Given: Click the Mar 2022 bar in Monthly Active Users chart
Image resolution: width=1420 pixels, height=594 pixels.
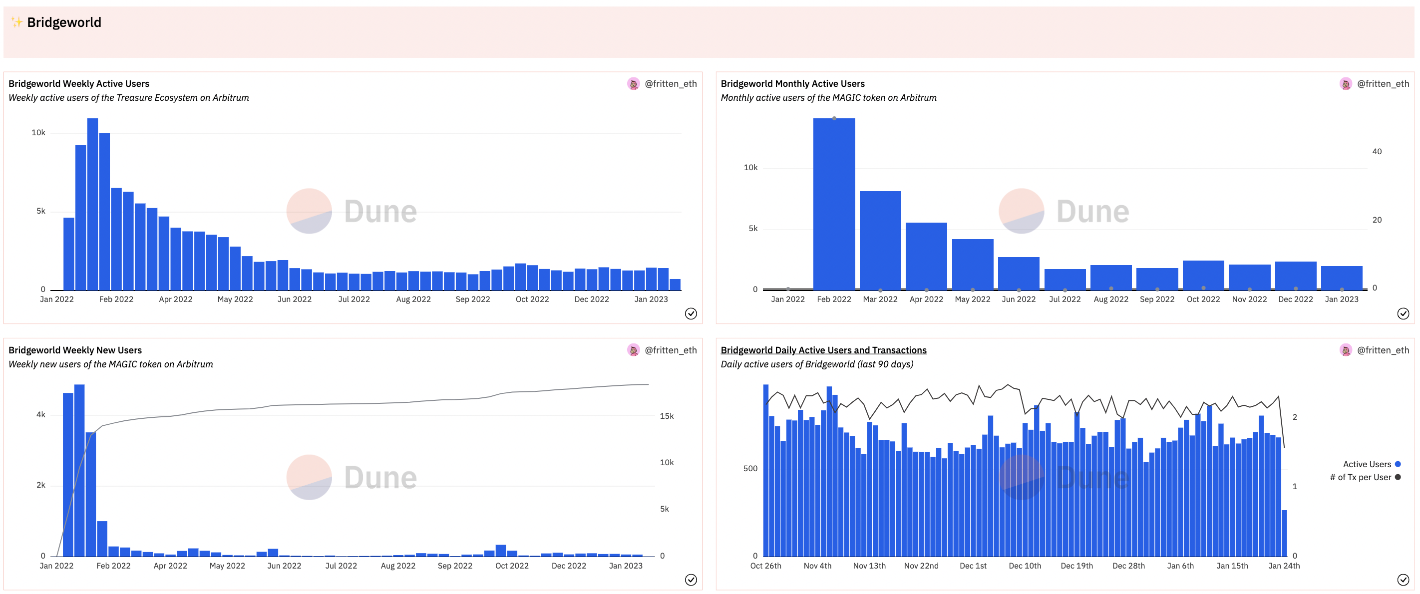Looking at the screenshot, I should (x=880, y=241).
